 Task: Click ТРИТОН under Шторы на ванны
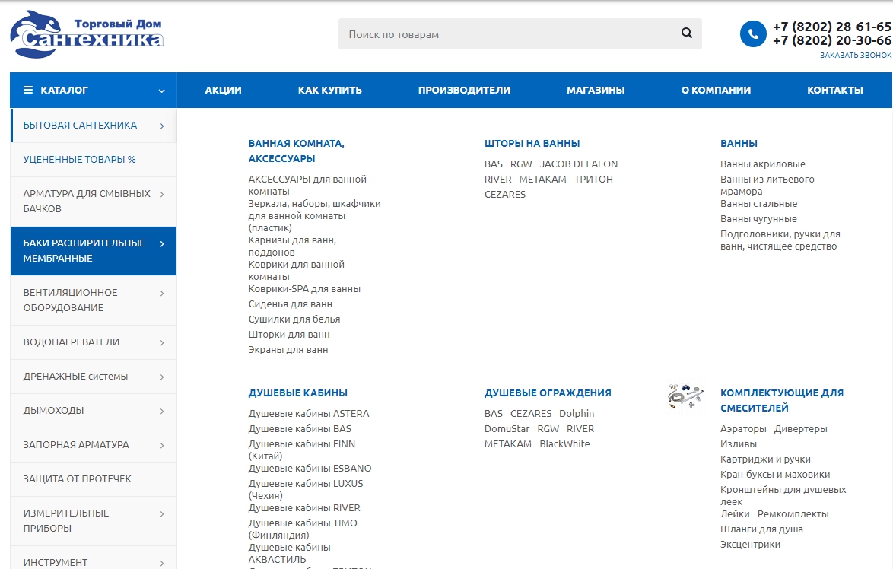coord(593,180)
